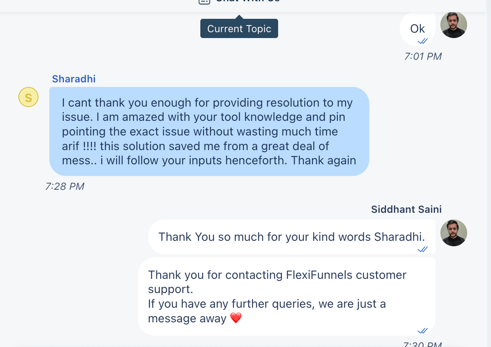Click the red heart emoji

click(x=236, y=319)
